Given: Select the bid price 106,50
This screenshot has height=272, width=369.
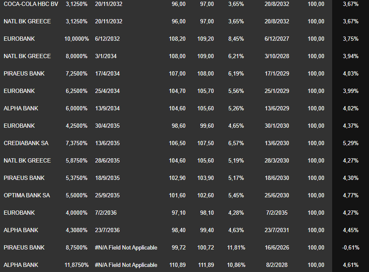Looking at the screenshot, I should 177,143.
